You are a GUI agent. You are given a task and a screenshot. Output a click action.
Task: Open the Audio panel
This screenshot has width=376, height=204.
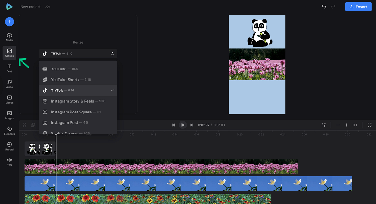(9, 84)
